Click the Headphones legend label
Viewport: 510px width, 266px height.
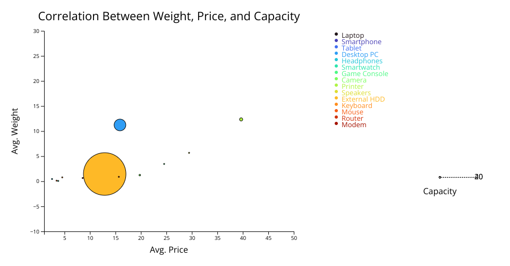point(362,61)
